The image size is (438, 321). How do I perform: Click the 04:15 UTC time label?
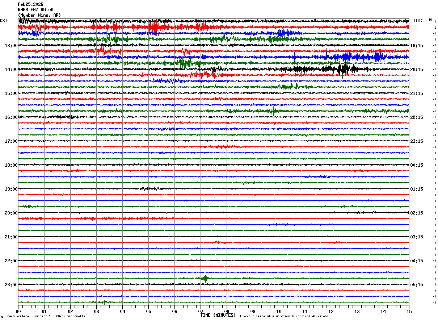point(417,261)
